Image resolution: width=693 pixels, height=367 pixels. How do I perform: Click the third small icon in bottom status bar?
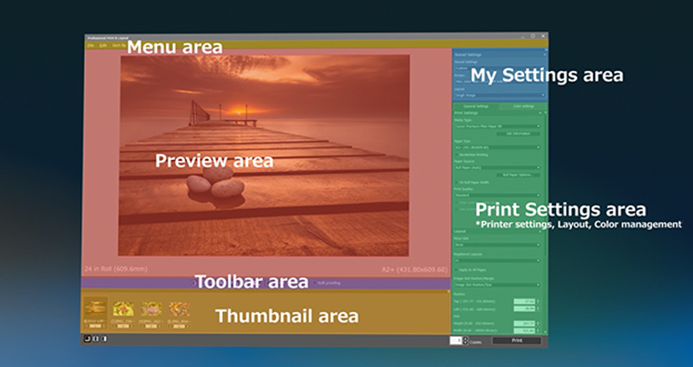coord(103,339)
